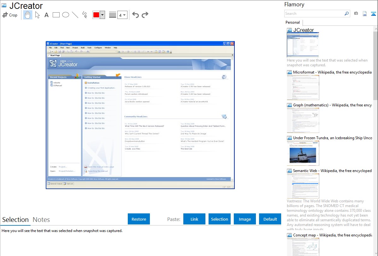The width and height of the screenshot is (378, 256).
Task: Click the JCreator snapshot icon in header
Action: [4, 5]
